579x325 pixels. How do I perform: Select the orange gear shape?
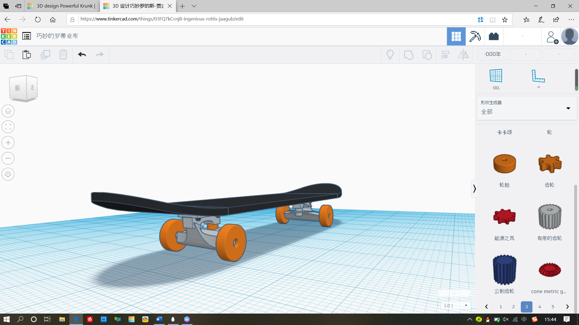pyautogui.click(x=550, y=164)
